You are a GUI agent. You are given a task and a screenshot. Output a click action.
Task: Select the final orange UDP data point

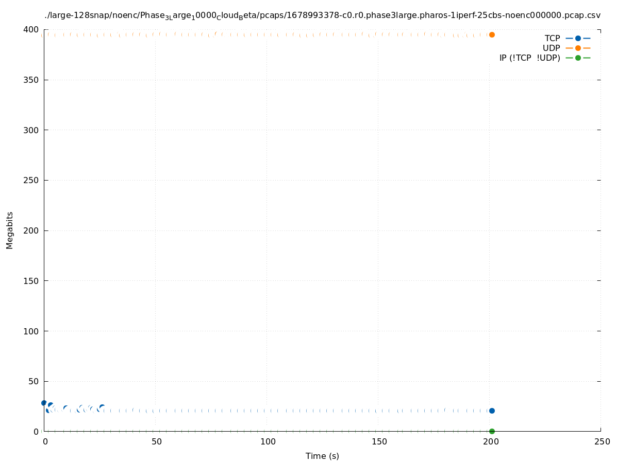pyautogui.click(x=492, y=34)
